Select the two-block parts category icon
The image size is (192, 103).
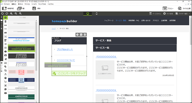coord(5,25)
